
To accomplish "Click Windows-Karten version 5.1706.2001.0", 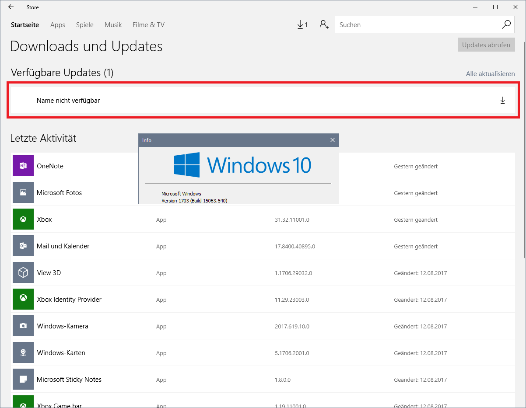I will [x=292, y=353].
